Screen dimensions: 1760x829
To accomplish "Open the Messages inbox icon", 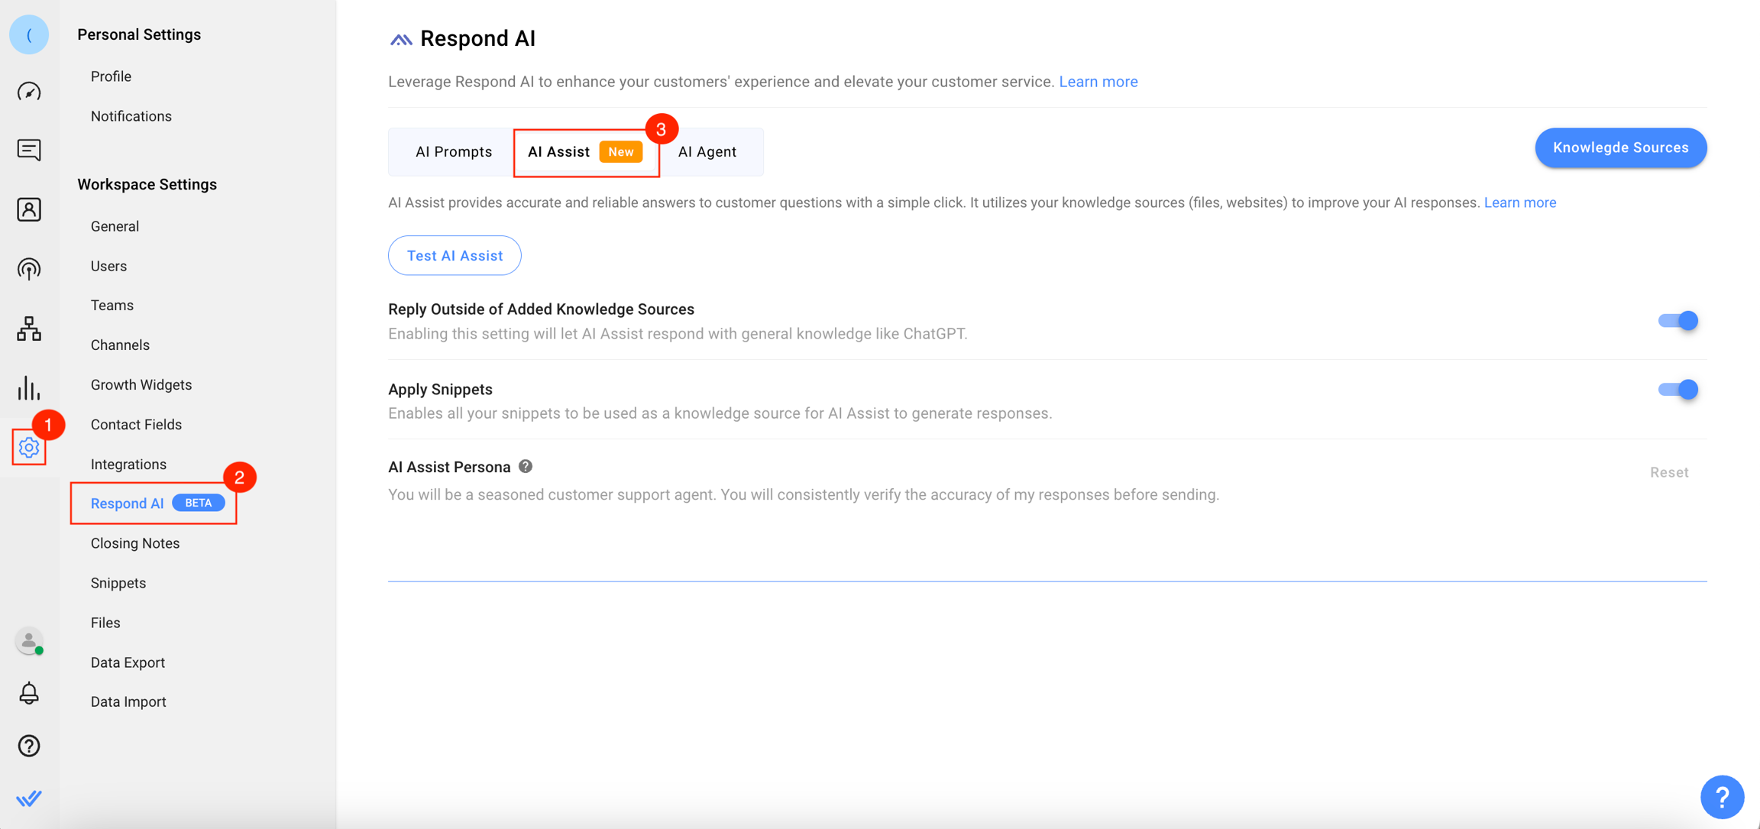I will [29, 150].
